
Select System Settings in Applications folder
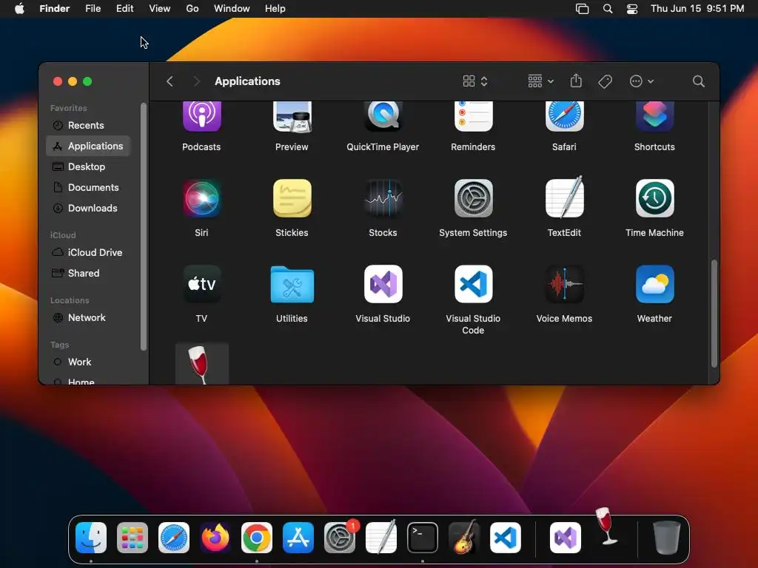pos(473,198)
